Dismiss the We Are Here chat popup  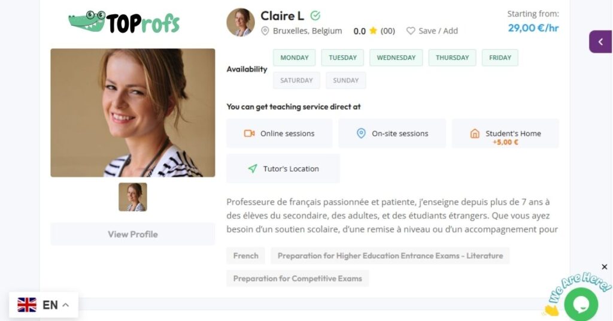point(604,267)
